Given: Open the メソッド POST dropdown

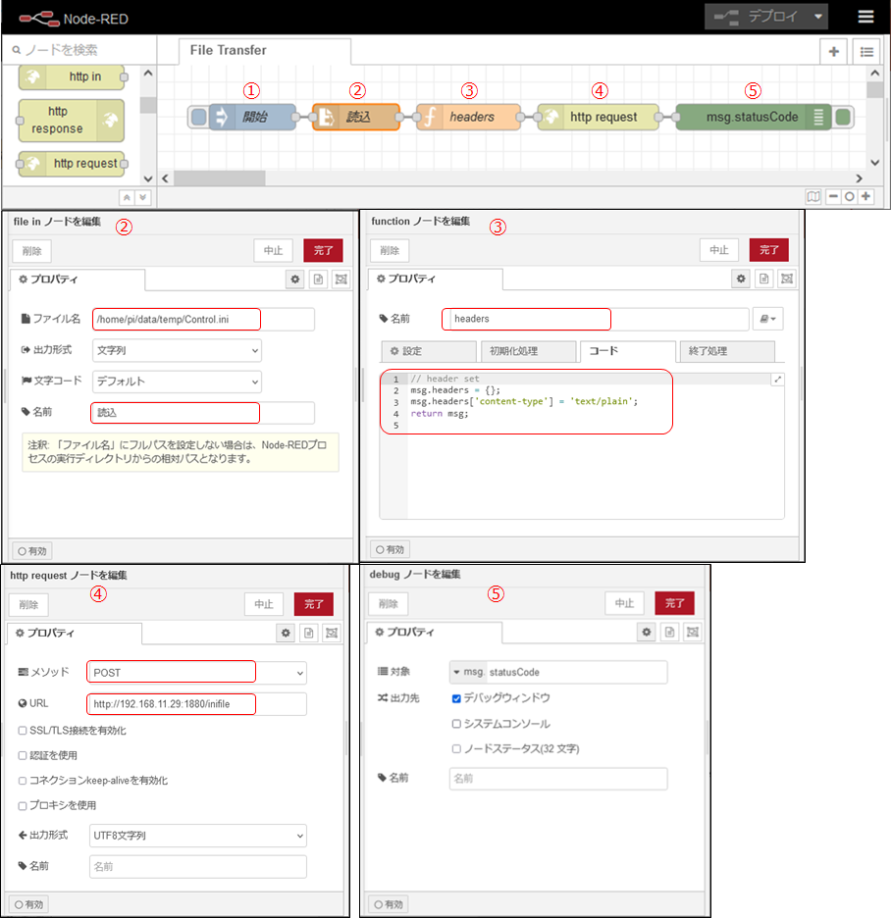Looking at the screenshot, I should [196, 673].
